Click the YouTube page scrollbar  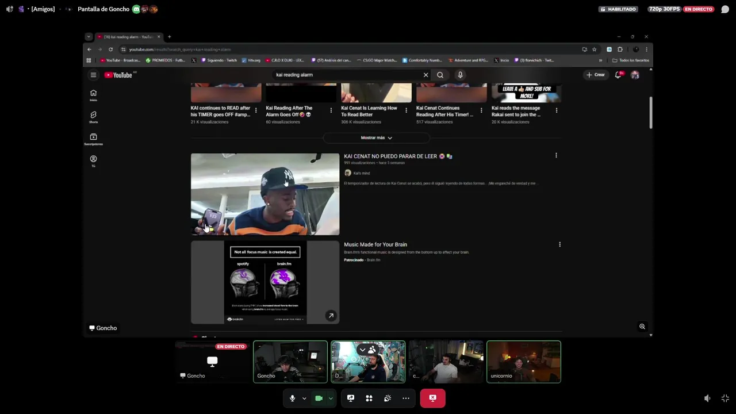coord(651,113)
